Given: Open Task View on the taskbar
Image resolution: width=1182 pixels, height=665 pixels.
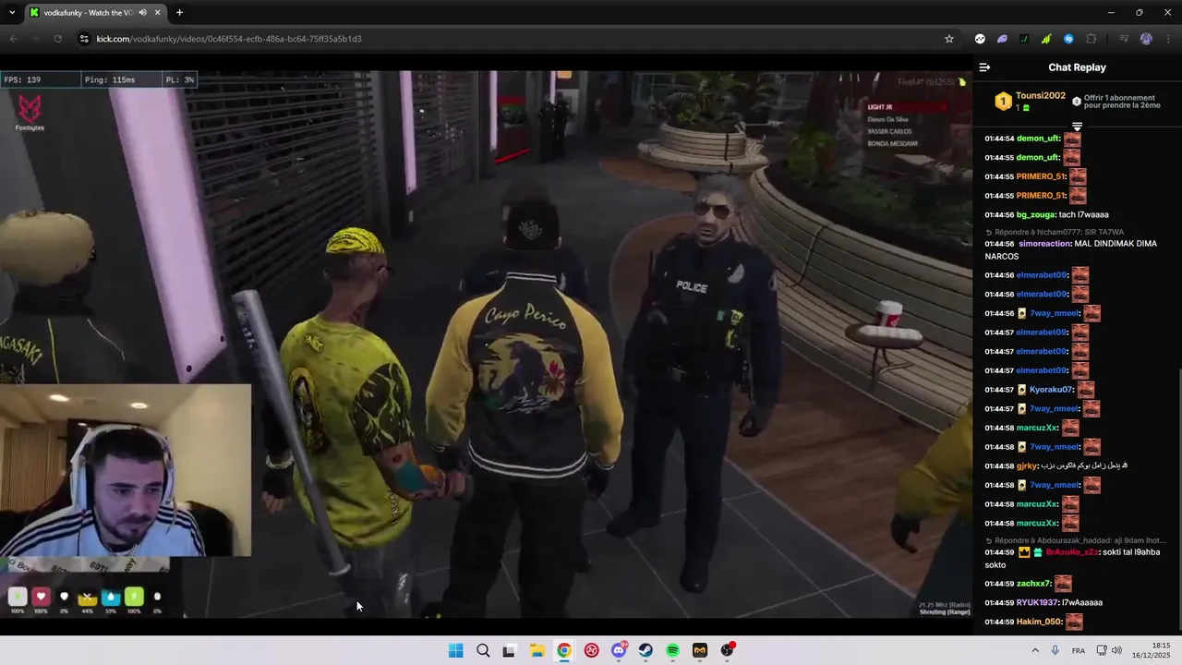Looking at the screenshot, I should point(509,650).
